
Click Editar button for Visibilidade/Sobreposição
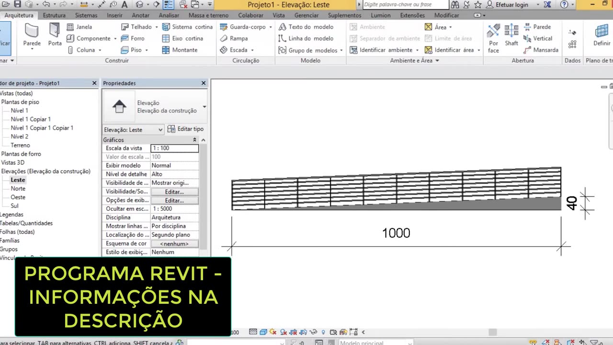tap(174, 192)
